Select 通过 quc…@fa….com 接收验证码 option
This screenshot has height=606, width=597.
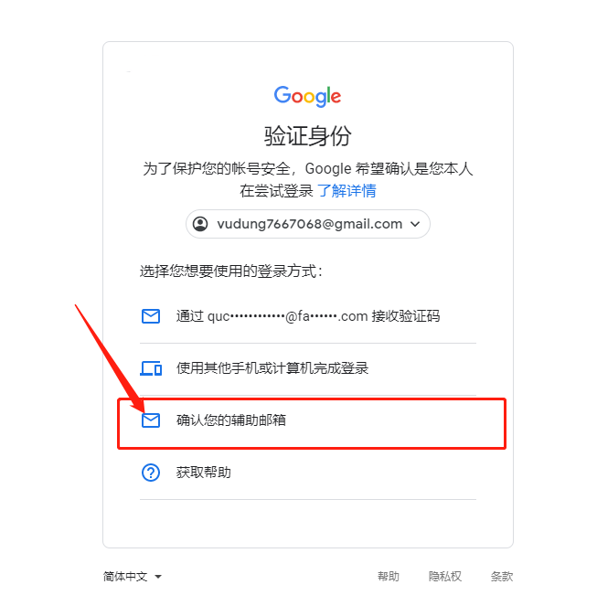tap(308, 316)
